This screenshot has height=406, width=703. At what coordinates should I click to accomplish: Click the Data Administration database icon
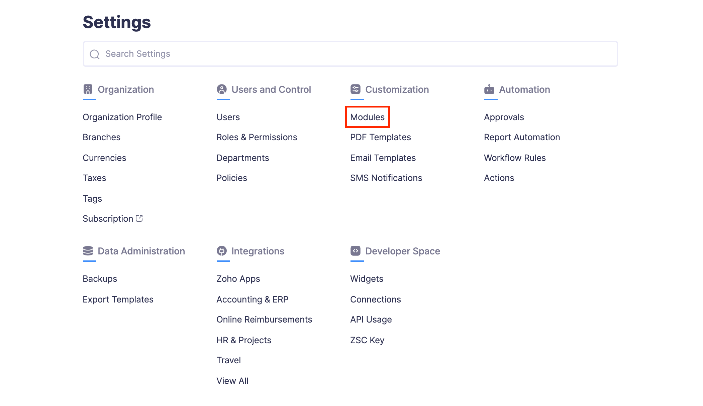88,251
